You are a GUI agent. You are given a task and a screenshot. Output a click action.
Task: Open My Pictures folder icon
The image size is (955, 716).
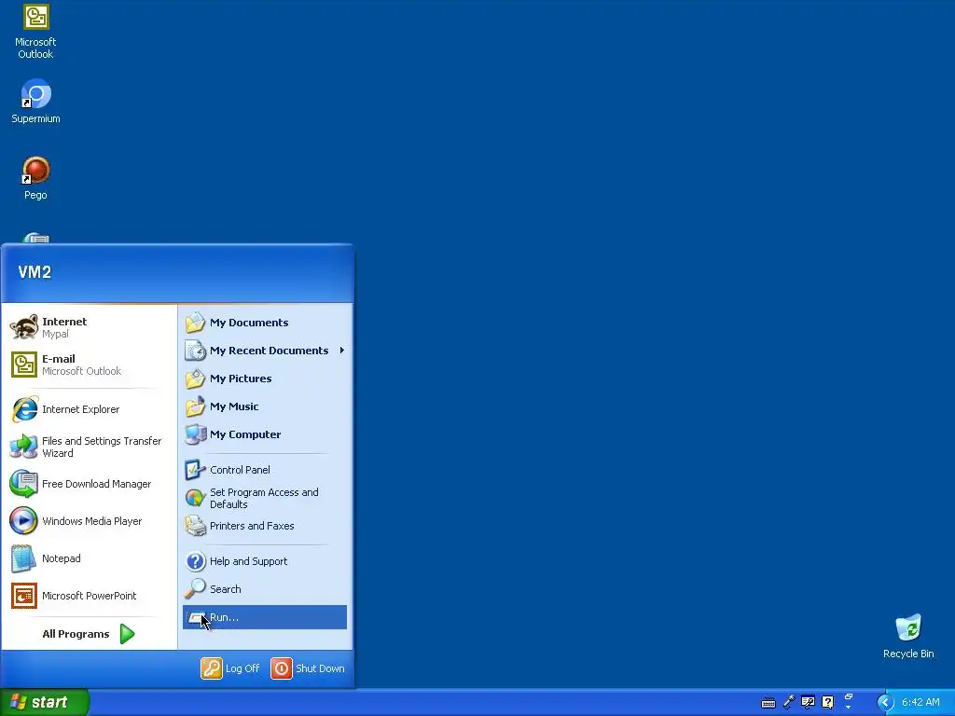[x=195, y=379]
